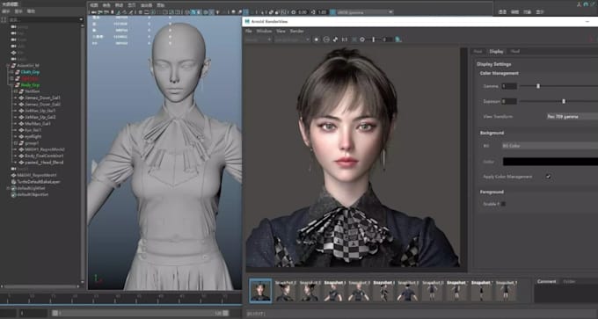Toggle the view transform icon before sRGB gamma dropdown
This screenshot has width=598, height=319.
[x=332, y=12]
